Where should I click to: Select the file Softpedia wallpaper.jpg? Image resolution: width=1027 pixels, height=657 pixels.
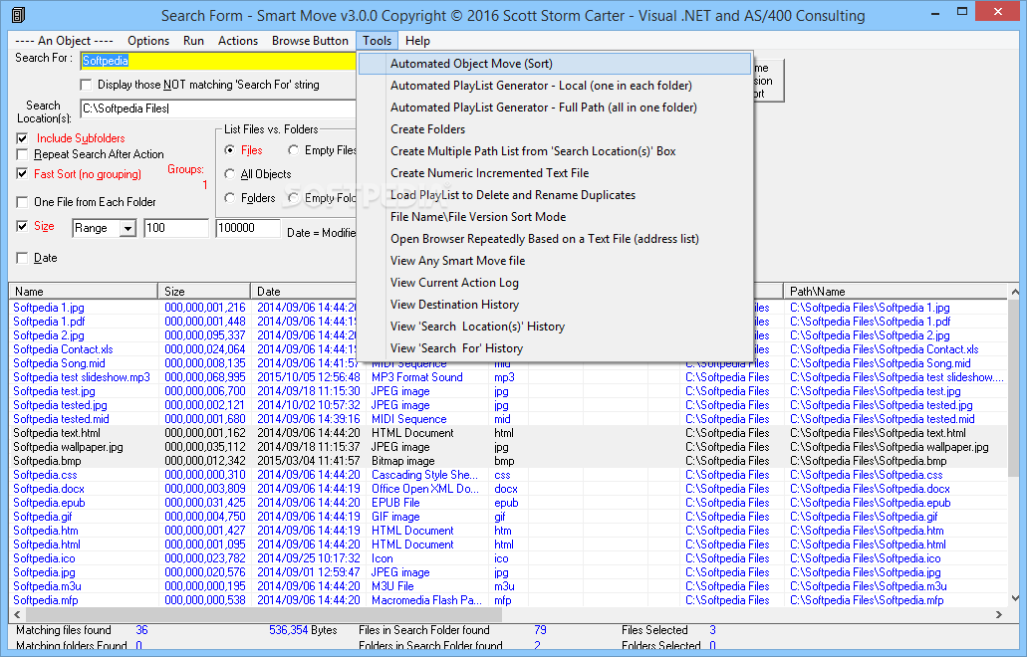pyautogui.click(x=68, y=447)
